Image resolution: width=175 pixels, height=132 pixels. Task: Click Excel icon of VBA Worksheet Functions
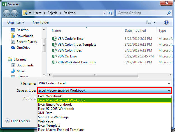pyautogui.click(x=54, y=62)
